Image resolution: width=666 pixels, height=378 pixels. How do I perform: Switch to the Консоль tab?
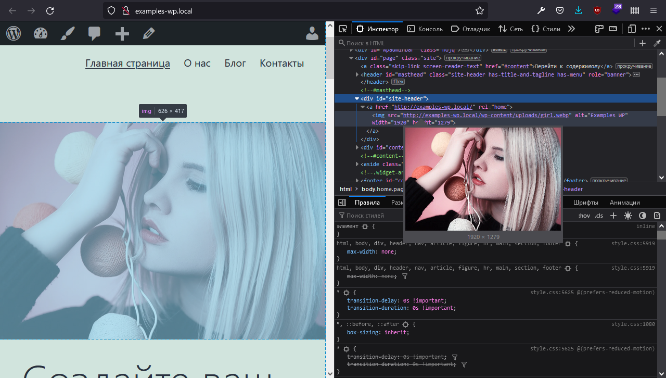point(425,29)
